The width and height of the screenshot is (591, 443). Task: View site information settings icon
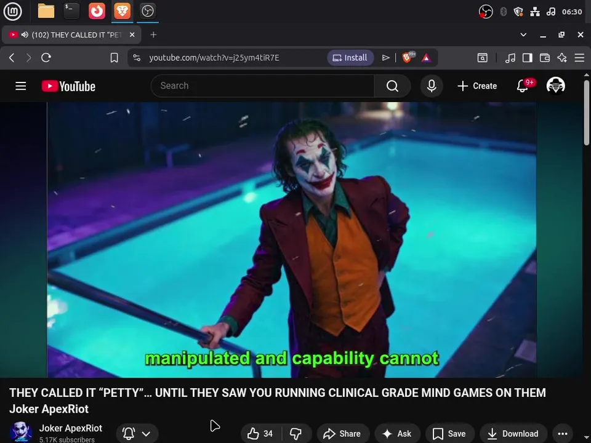(137, 58)
